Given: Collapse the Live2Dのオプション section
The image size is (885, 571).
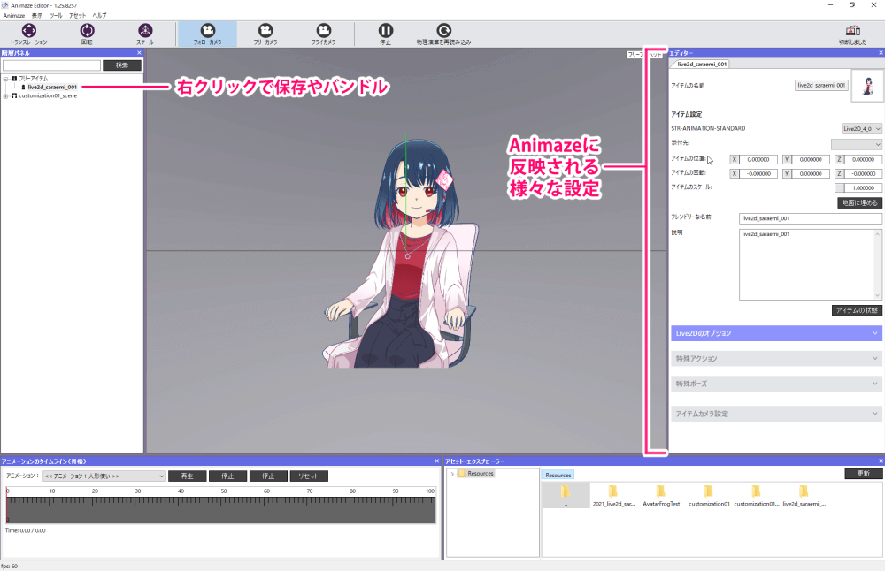Looking at the screenshot, I should (776, 333).
